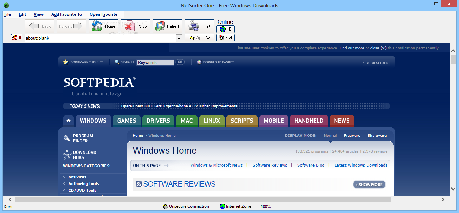Screen dimensions: 459x213
Task: Open the Download Basket link
Action: point(215,62)
